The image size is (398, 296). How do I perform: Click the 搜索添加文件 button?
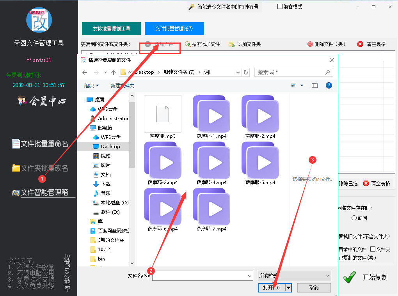[x=202, y=44]
